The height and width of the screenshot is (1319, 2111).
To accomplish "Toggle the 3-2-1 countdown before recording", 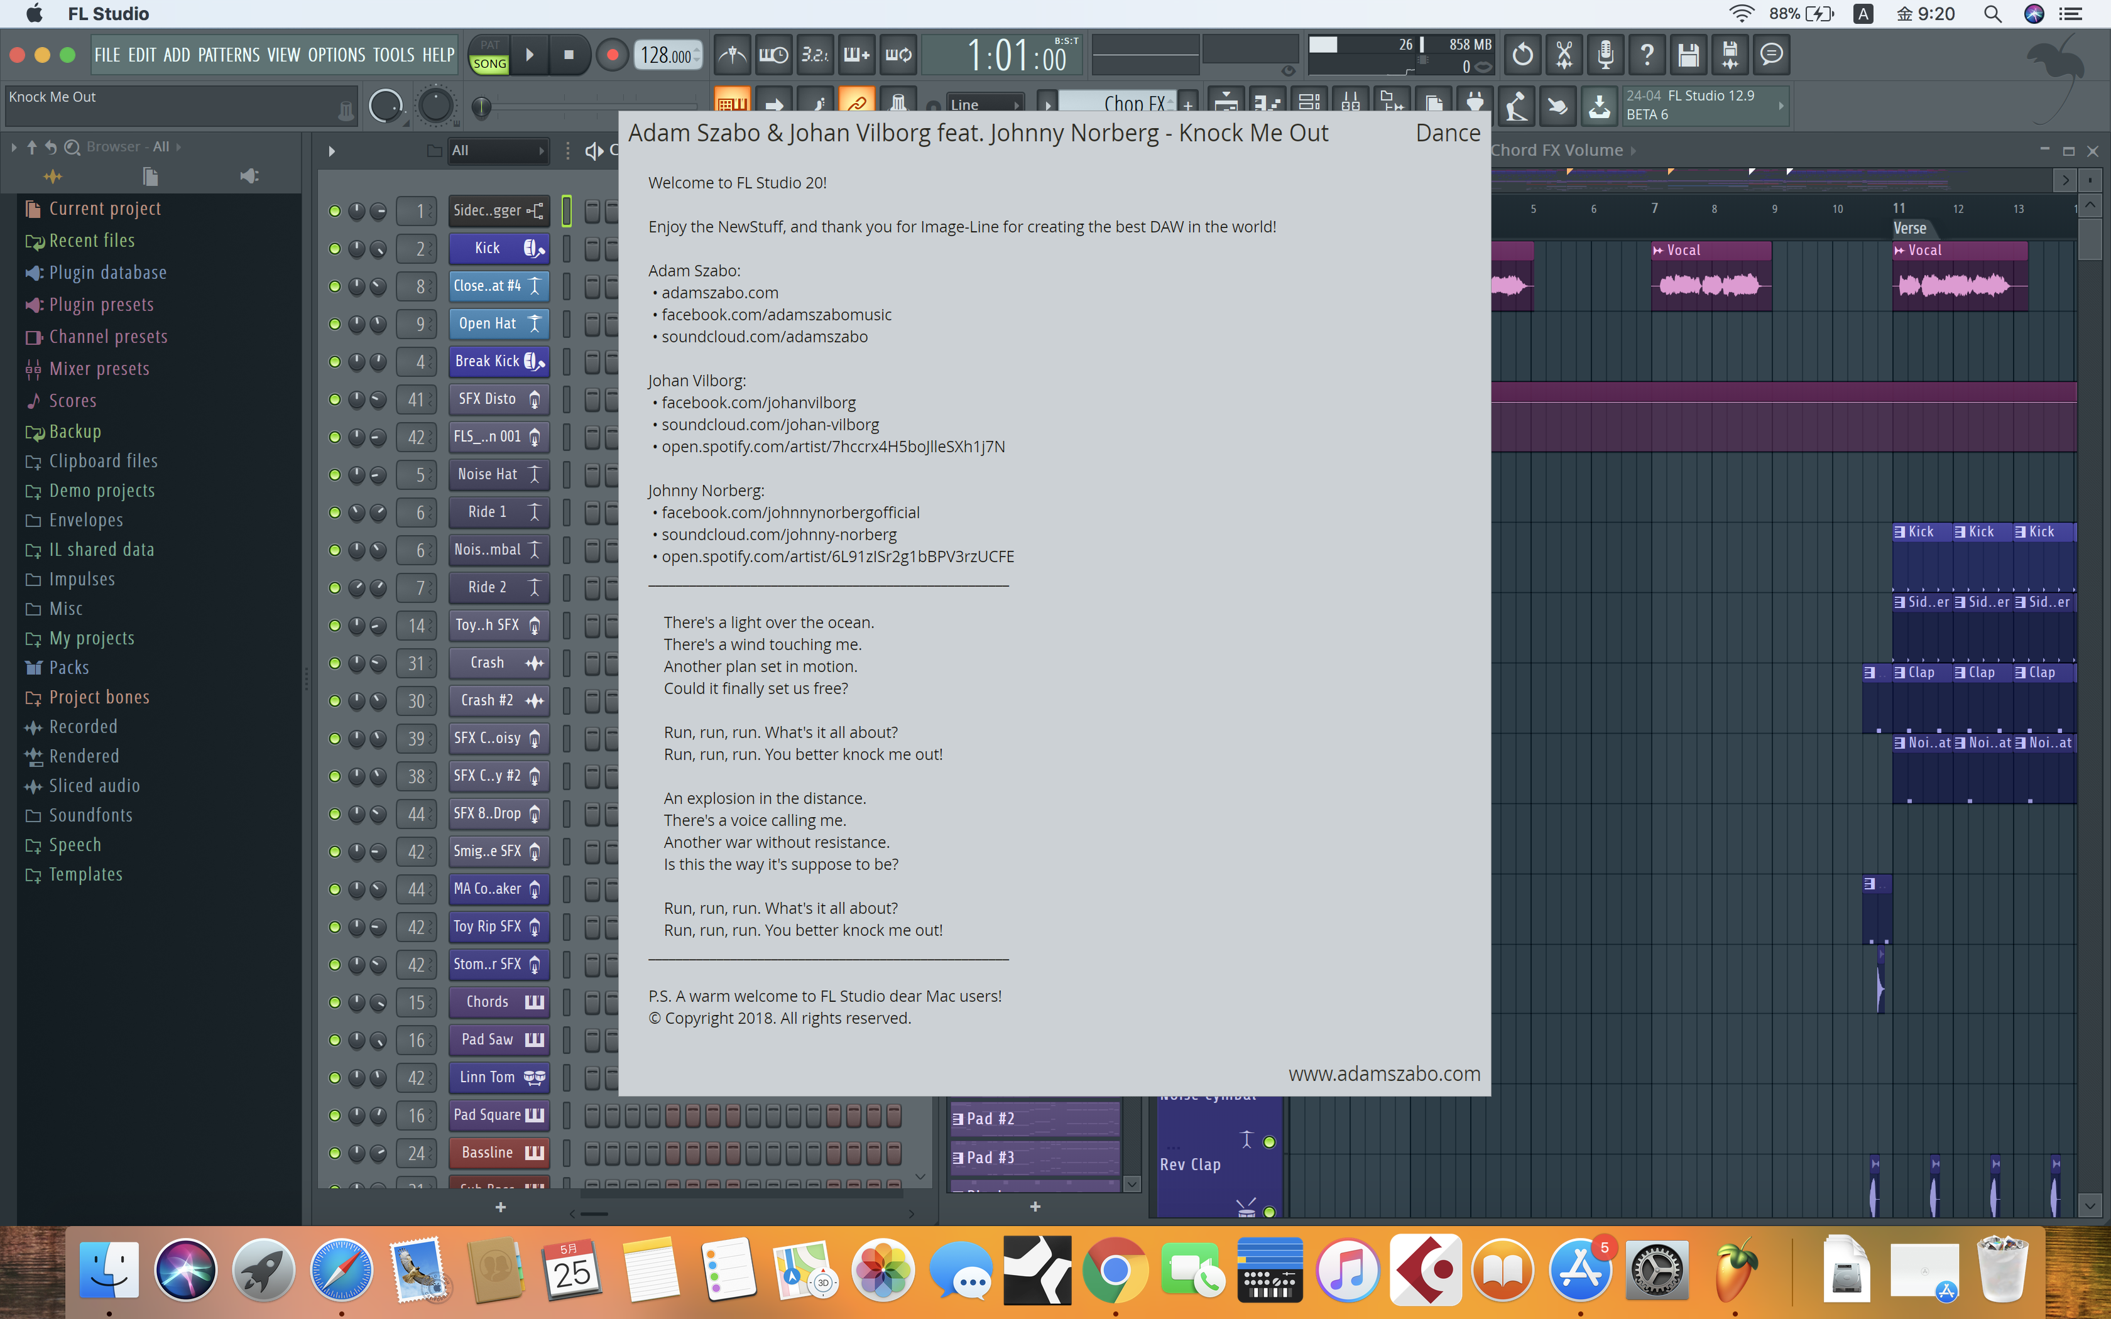I will pos(815,55).
